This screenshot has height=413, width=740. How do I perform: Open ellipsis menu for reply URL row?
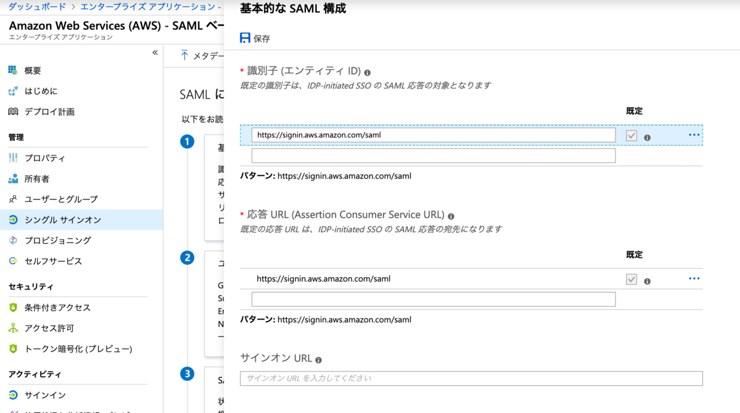[x=694, y=278]
